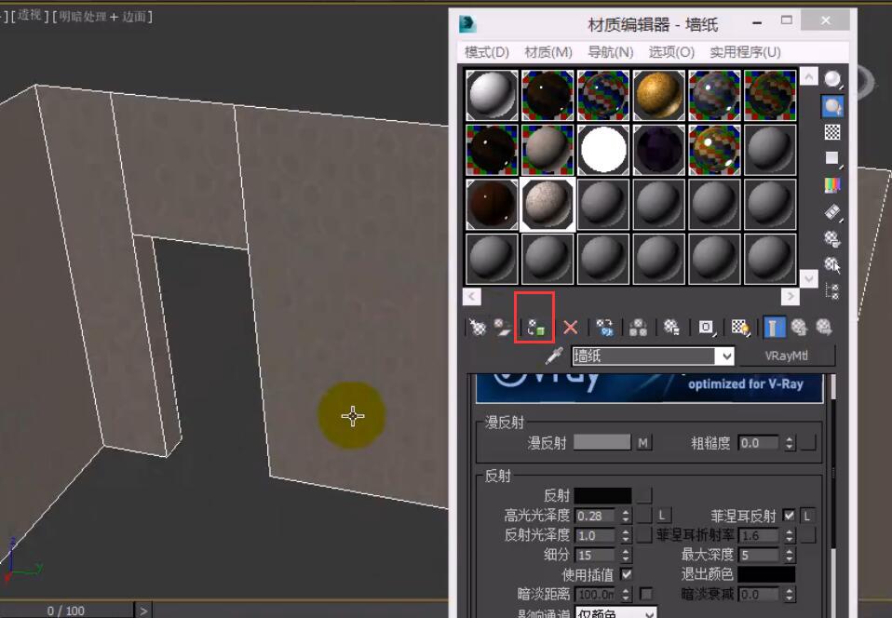Screen dimensions: 892x618
Task: Open the 材质(M) menu
Action: click(548, 52)
